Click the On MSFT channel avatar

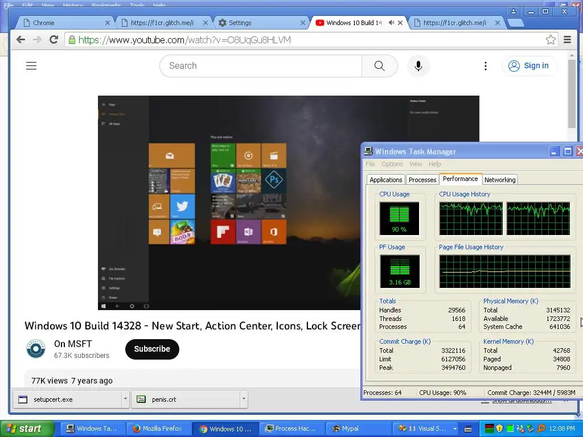point(36,349)
